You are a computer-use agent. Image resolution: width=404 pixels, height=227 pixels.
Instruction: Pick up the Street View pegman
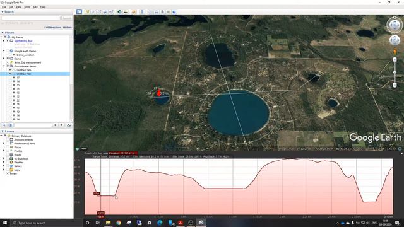coord(395,51)
